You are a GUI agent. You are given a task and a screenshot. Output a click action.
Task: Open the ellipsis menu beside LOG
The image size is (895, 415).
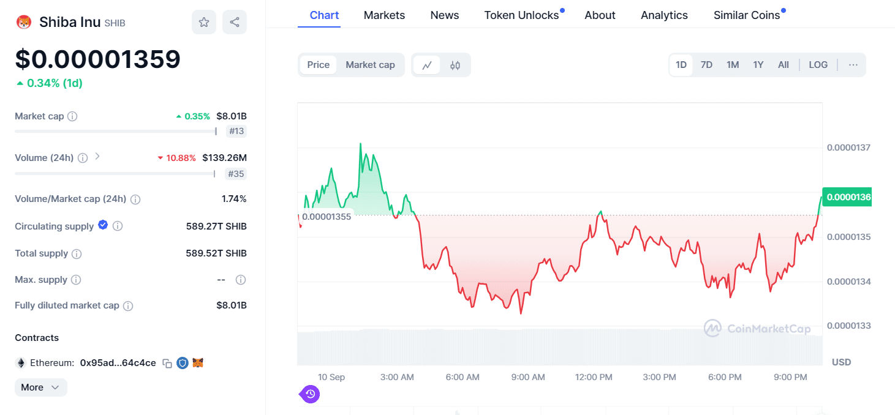click(853, 64)
